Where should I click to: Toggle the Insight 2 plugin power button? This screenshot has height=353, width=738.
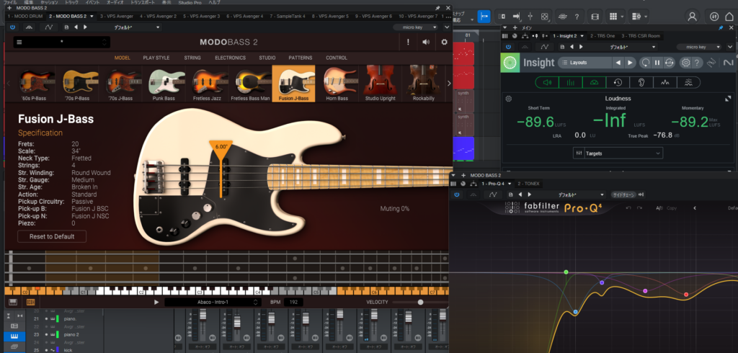coord(508,47)
